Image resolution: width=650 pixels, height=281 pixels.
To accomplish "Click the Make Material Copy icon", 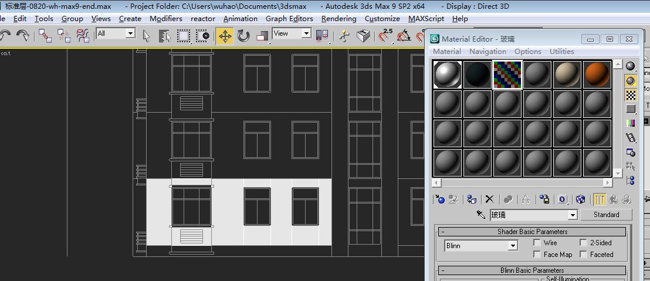I will pos(508,199).
